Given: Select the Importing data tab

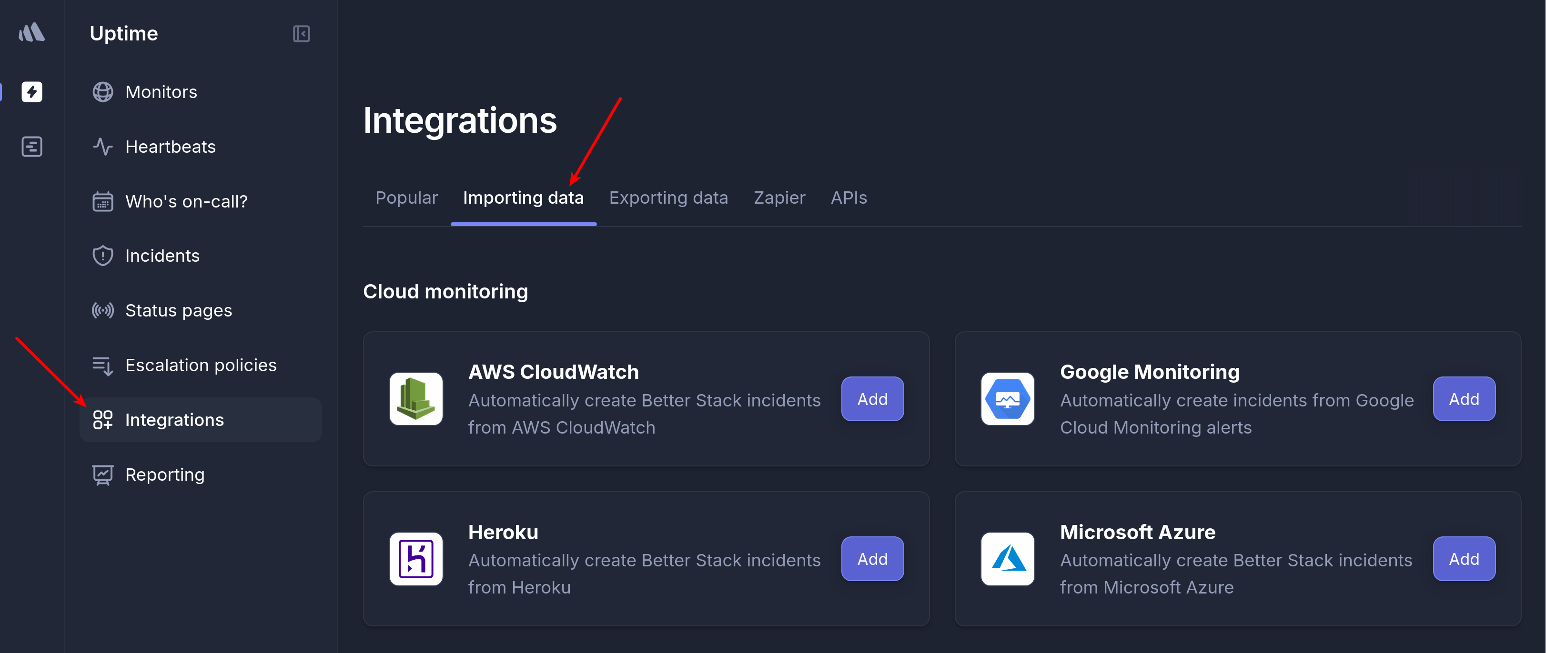Looking at the screenshot, I should pyautogui.click(x=523, y=197).
